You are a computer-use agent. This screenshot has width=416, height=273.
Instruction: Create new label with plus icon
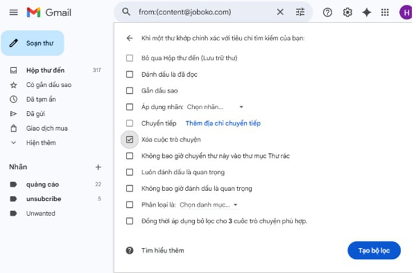(98, 167)
